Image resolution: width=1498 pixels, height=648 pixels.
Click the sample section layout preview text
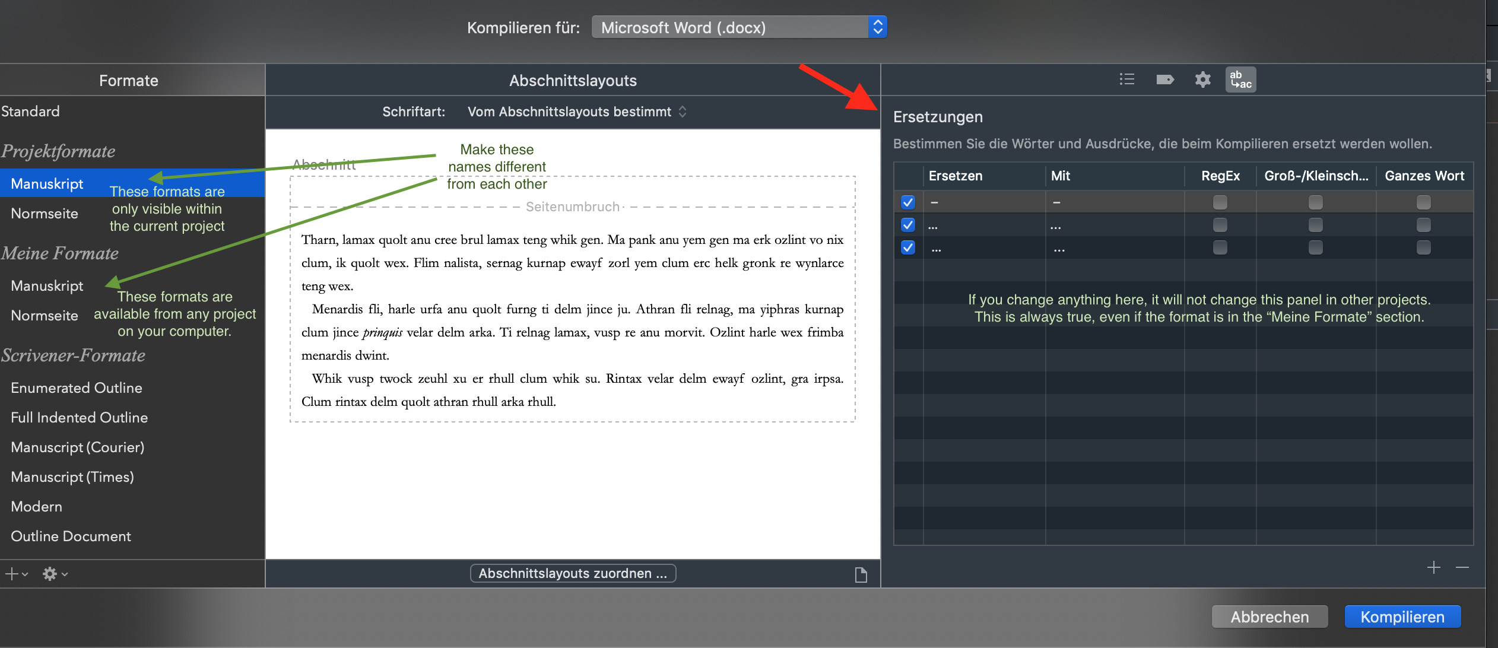coord(572,320)
